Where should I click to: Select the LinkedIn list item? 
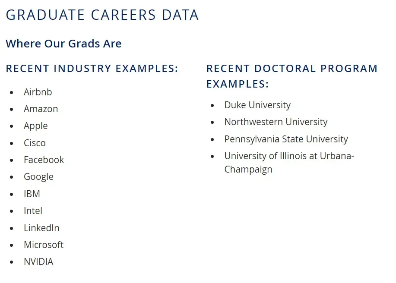[x=41, y=228]
